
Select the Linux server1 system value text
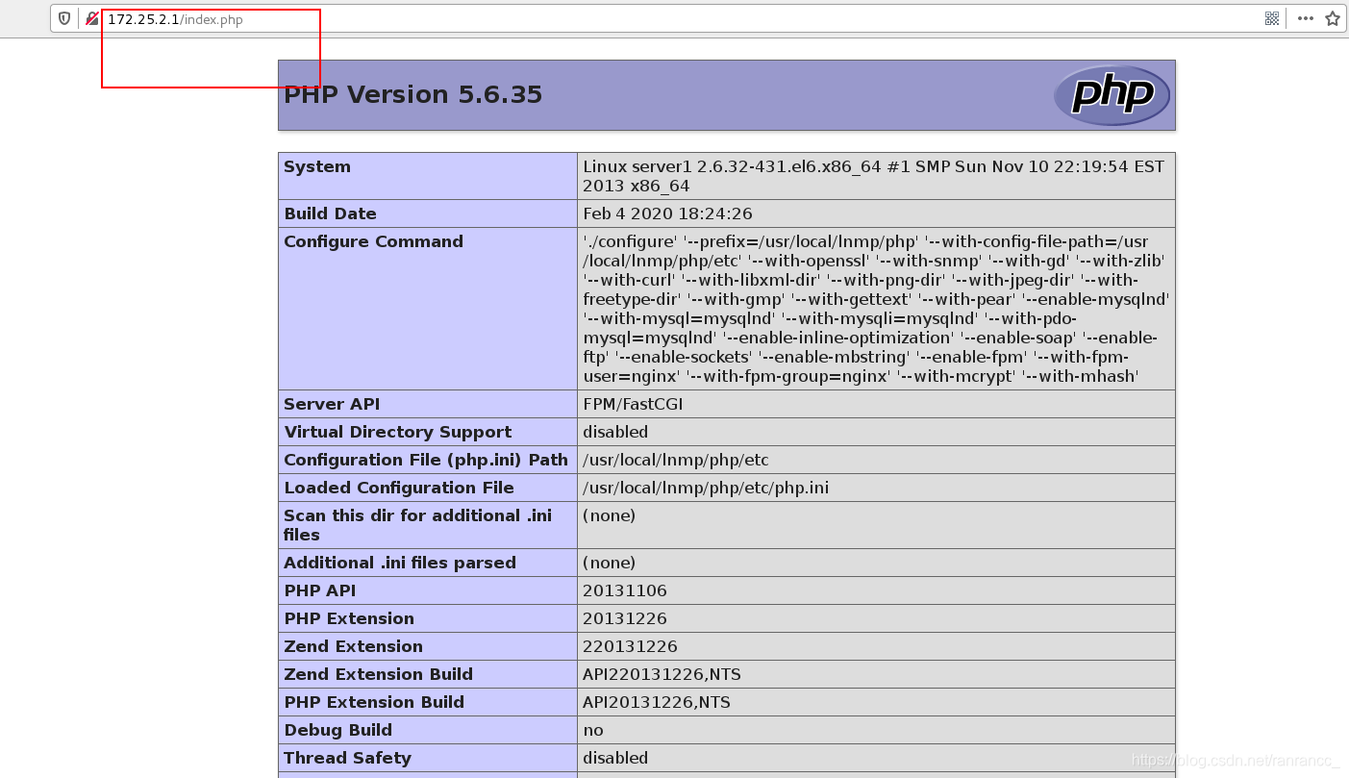pyautogui.click(x=873, y=176)
